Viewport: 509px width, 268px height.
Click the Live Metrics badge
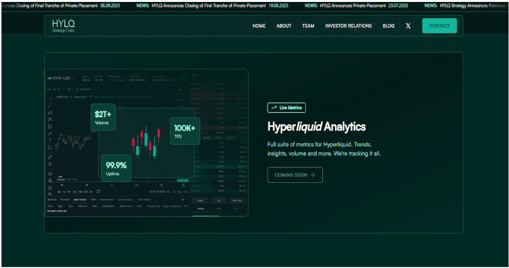click(x=286, y=108)
